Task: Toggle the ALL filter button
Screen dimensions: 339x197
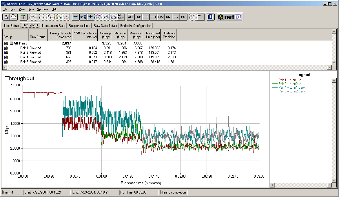Action: [131, 17]
